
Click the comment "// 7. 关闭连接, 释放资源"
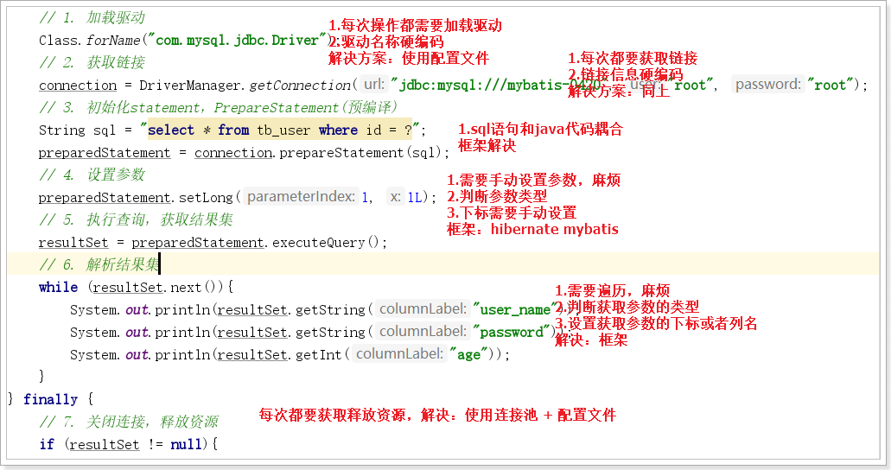129,422
